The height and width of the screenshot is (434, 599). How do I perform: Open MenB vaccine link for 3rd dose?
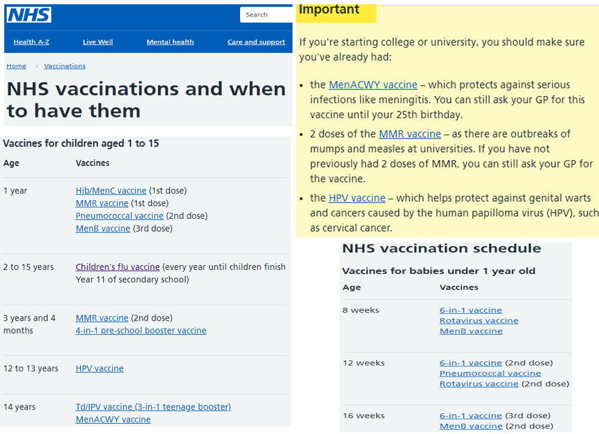[x=103, y=229]
